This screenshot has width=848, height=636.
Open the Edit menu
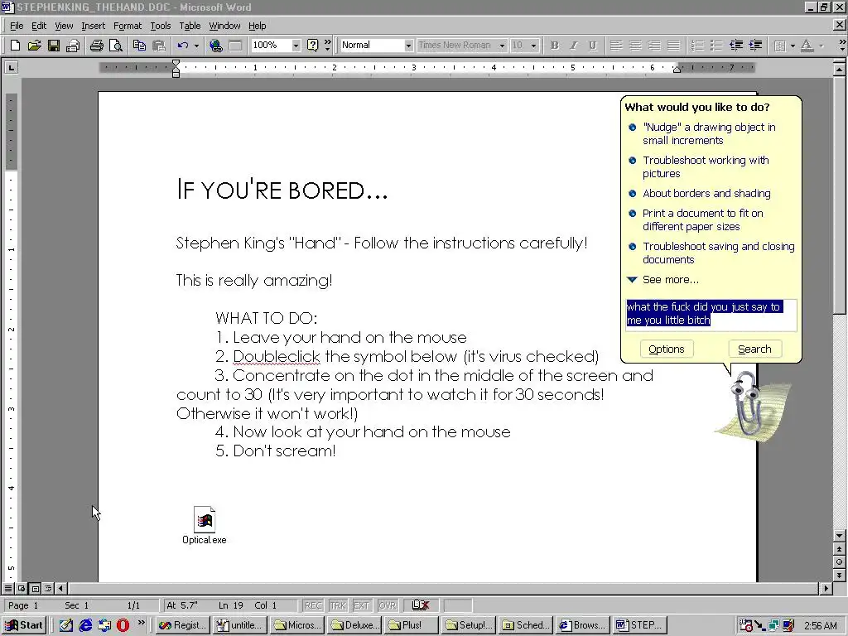point(38,26)
